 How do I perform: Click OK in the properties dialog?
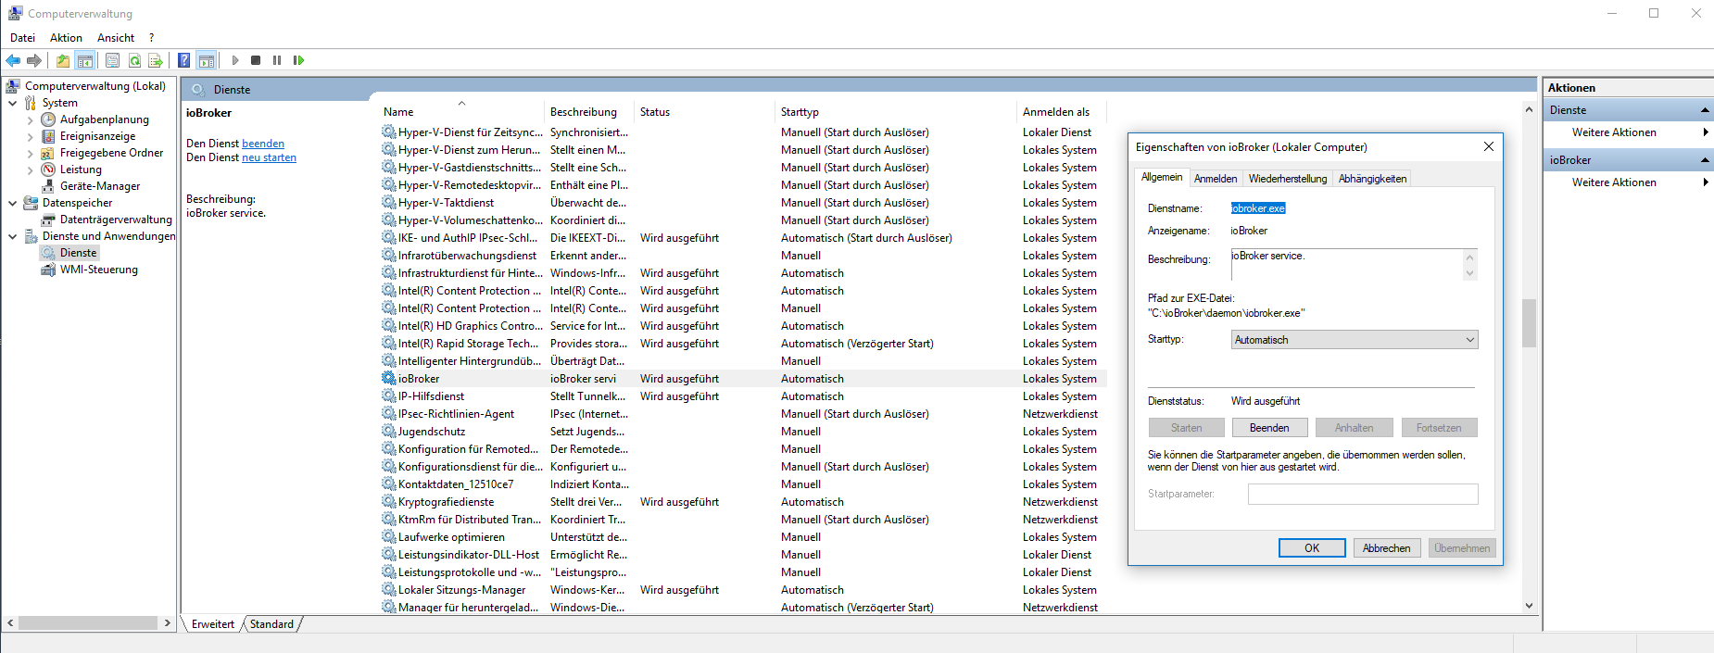[x=1312, y=548]
